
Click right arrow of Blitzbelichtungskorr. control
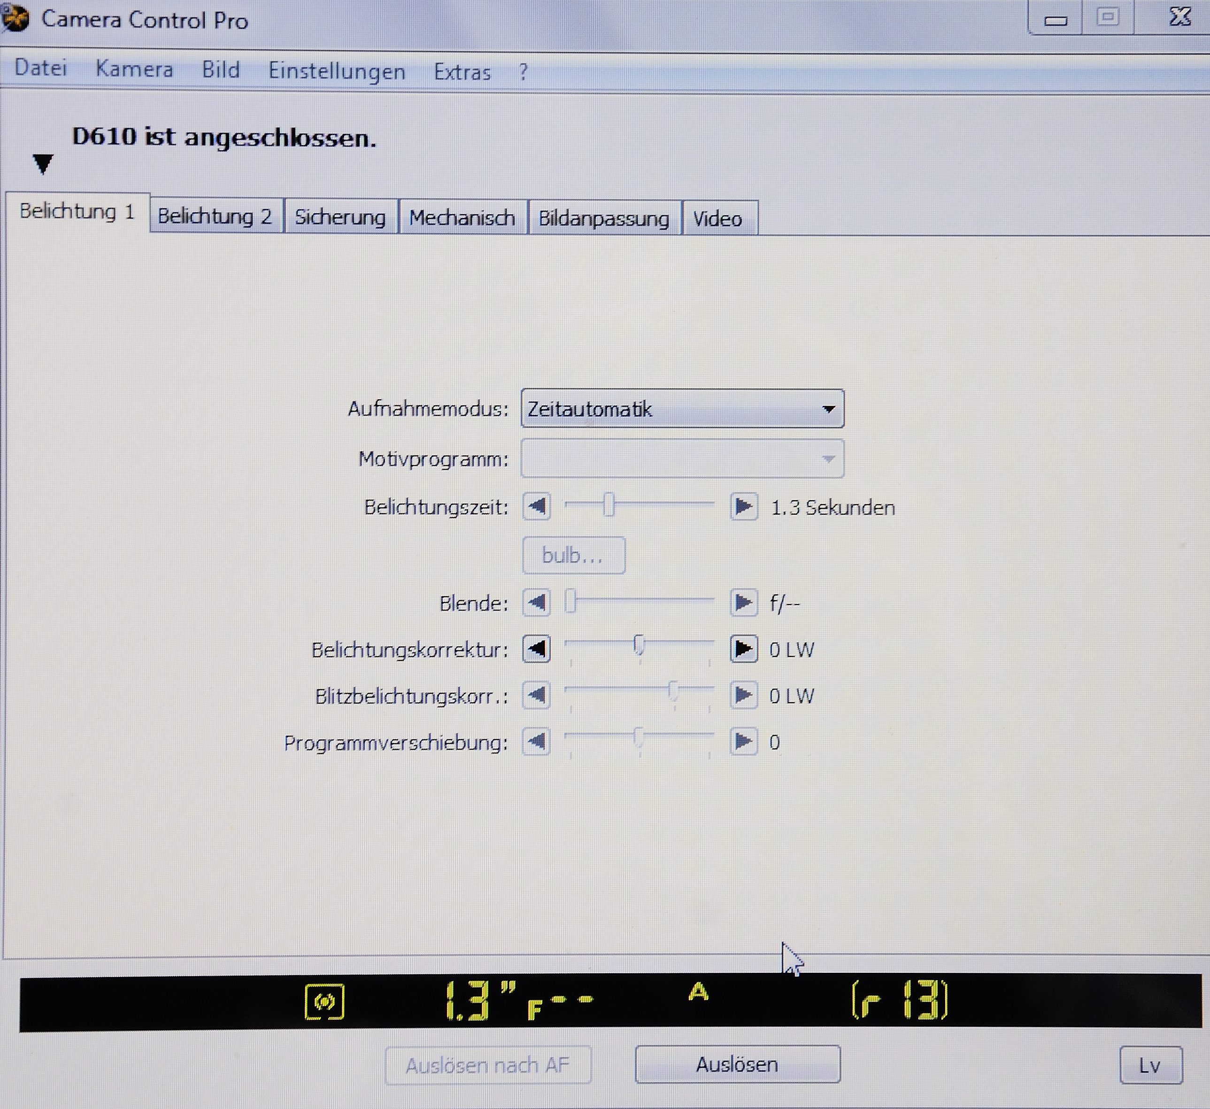(744, 695)
